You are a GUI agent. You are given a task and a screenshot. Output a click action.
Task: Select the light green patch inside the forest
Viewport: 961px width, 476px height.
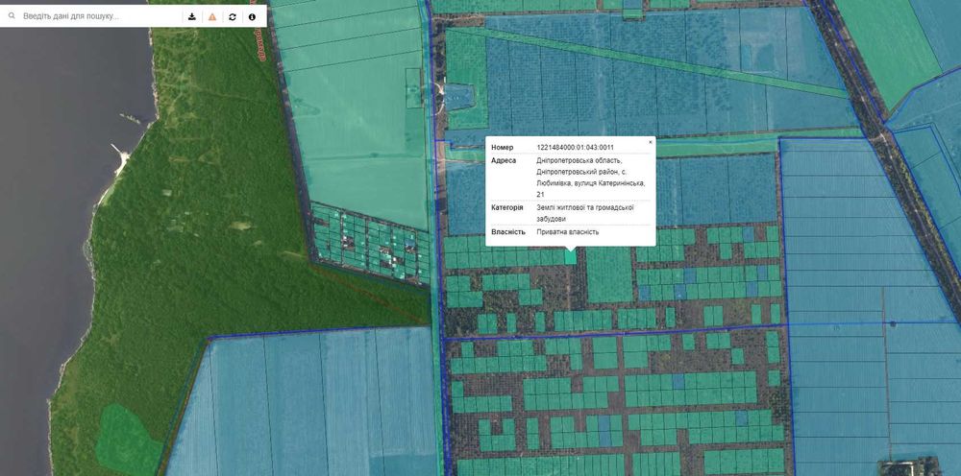127,438
